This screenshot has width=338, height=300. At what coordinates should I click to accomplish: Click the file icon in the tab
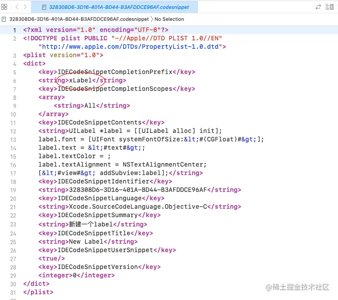click(x=44, y=7)
